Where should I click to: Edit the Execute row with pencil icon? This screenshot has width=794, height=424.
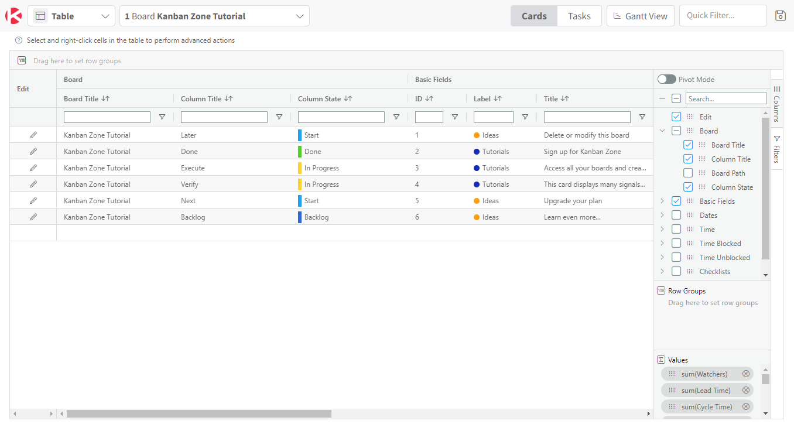pyautogui.click(x=33, y=167)
